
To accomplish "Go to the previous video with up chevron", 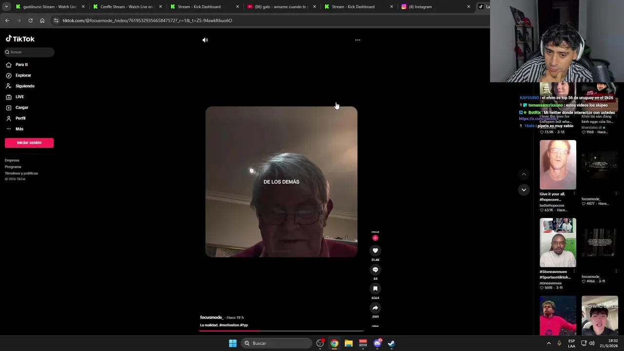I will click(x=524, y=174).
